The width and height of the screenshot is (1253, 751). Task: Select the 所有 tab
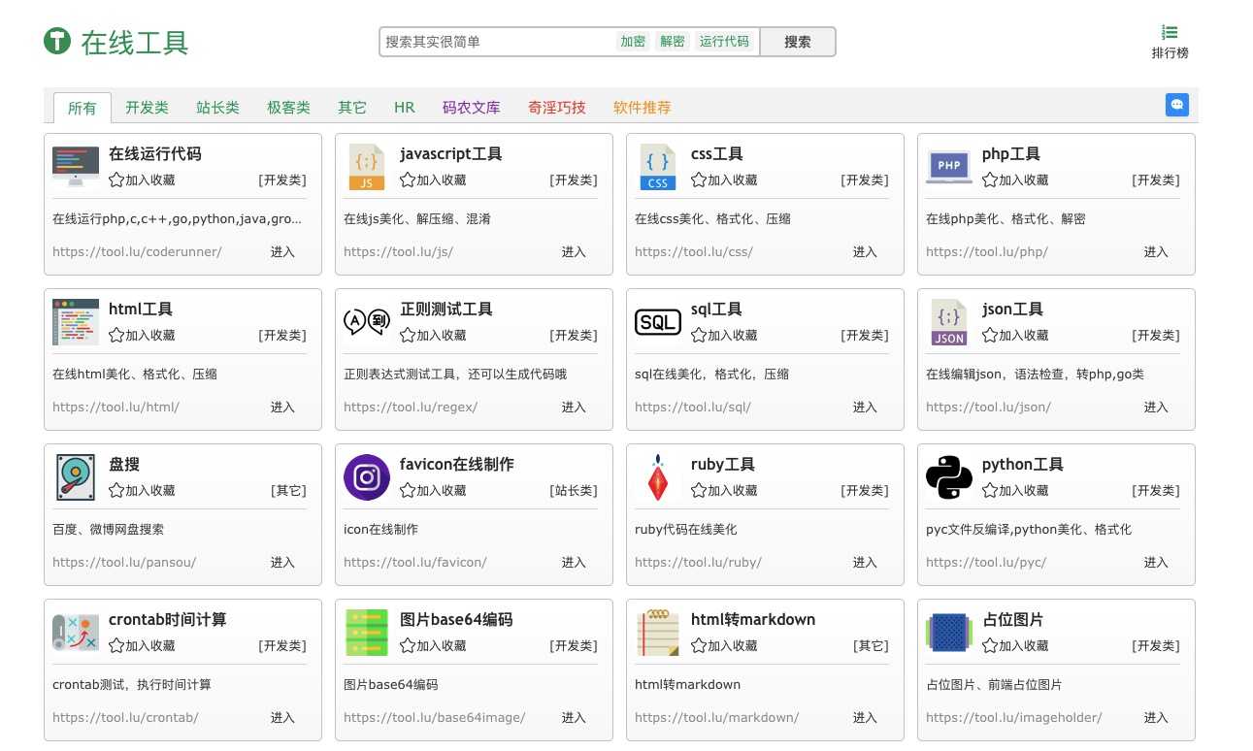click(82, 108)
